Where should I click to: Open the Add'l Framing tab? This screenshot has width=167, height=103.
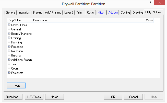(x=53, y=13)
